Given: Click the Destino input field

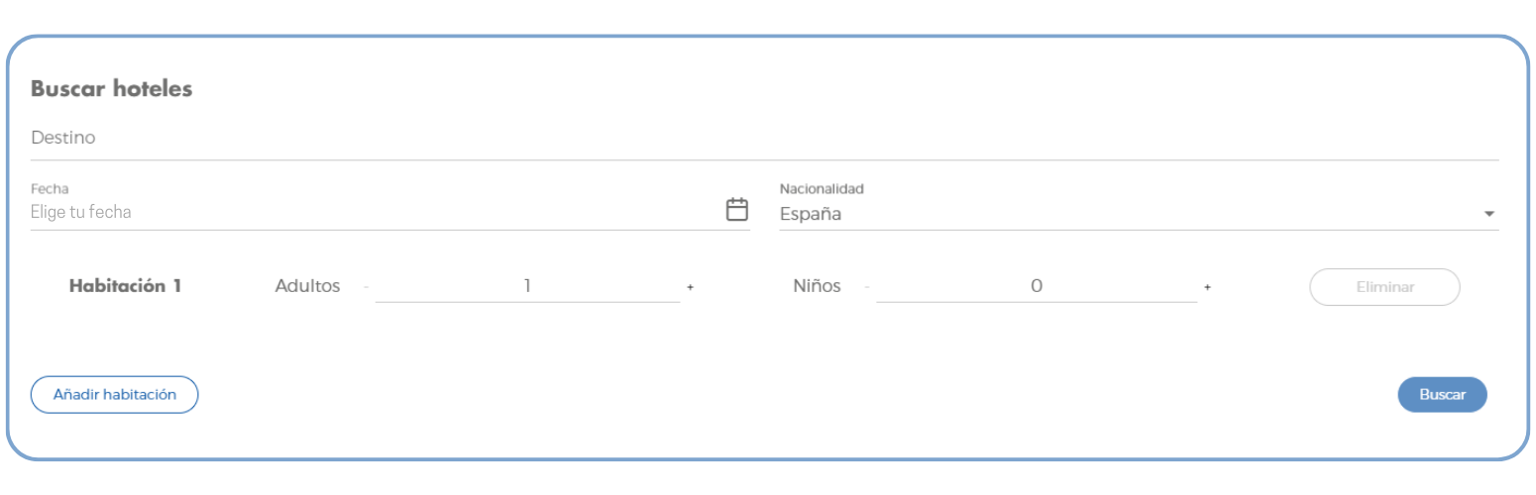Looking at the screenshot, I should [765, 139].
